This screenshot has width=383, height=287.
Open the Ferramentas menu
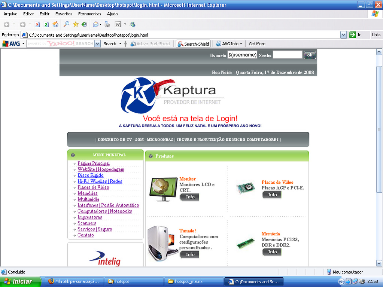tap(89, 14)
